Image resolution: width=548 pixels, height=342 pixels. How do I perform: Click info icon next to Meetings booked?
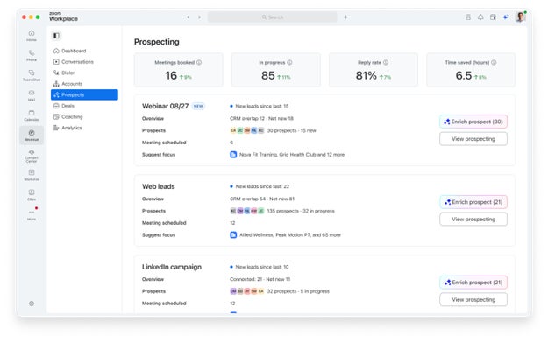click(x=199, y=62)
